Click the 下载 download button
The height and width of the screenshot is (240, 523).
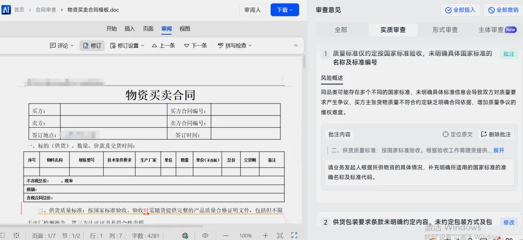285,10
